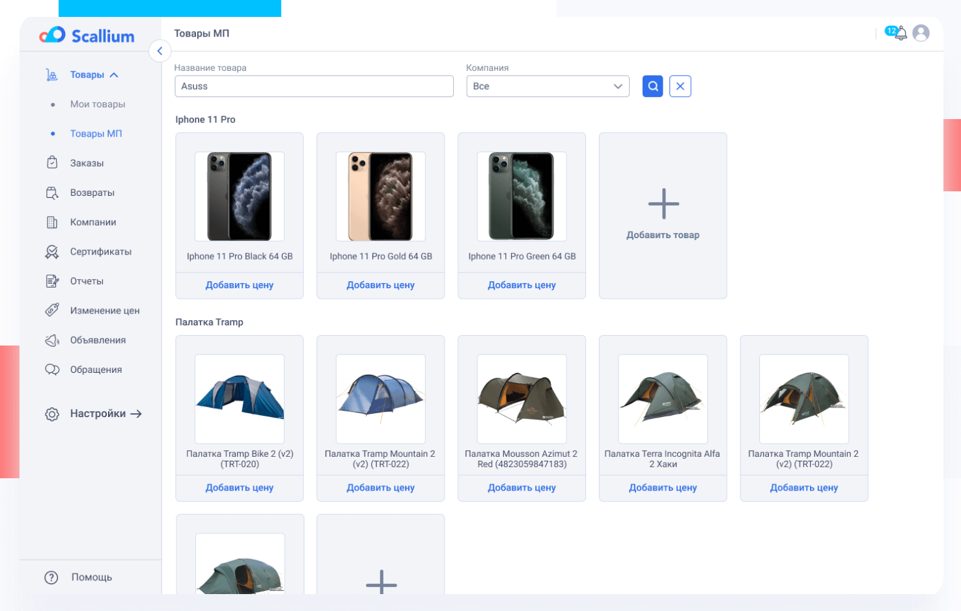Image resolution: width=961 pixels, height=611 pixels.
Task: Add price for Палатка Tramp Bike 2
Action: 239,487
